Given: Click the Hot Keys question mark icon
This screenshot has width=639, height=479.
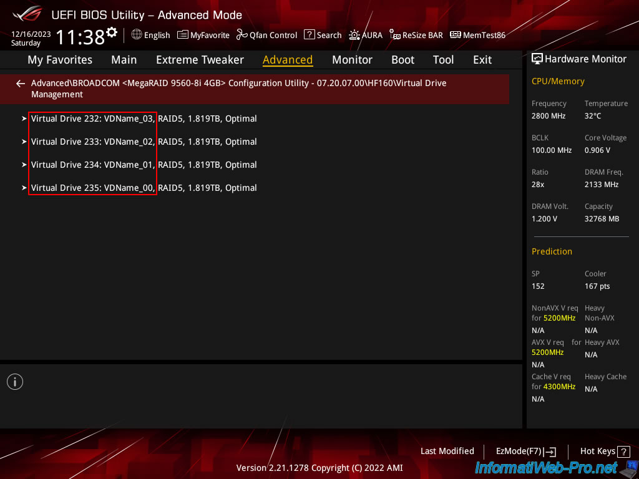Looking at the screenshot, I should [623, 452].
